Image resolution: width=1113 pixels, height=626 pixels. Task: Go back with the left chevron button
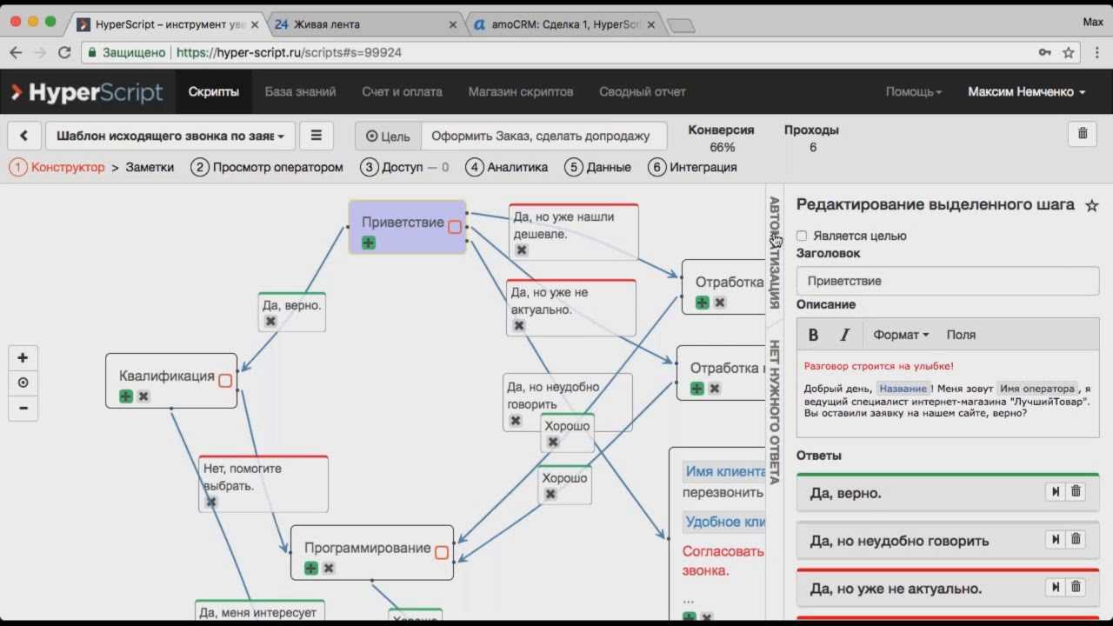pyautogui.click(x=23, y=136)
